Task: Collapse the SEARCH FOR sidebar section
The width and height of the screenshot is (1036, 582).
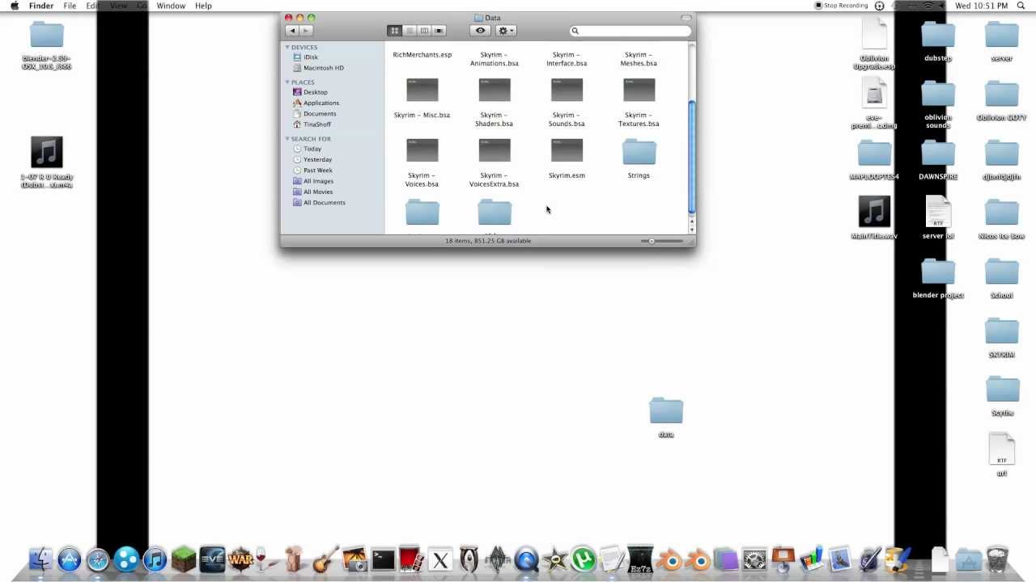Action: click(x=287, y=138)
